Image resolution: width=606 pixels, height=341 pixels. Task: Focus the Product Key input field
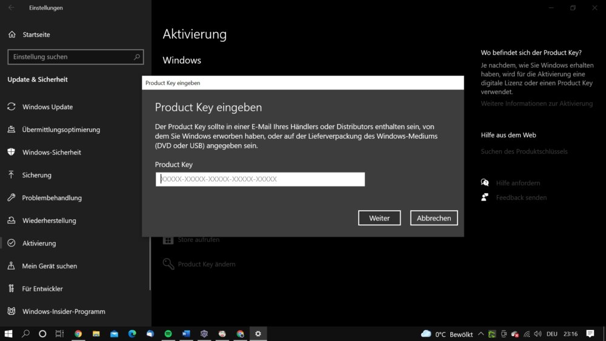260,179
